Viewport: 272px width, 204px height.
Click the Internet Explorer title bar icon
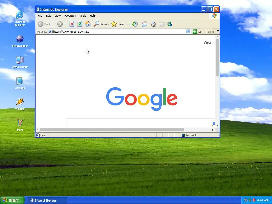(38, 9)
